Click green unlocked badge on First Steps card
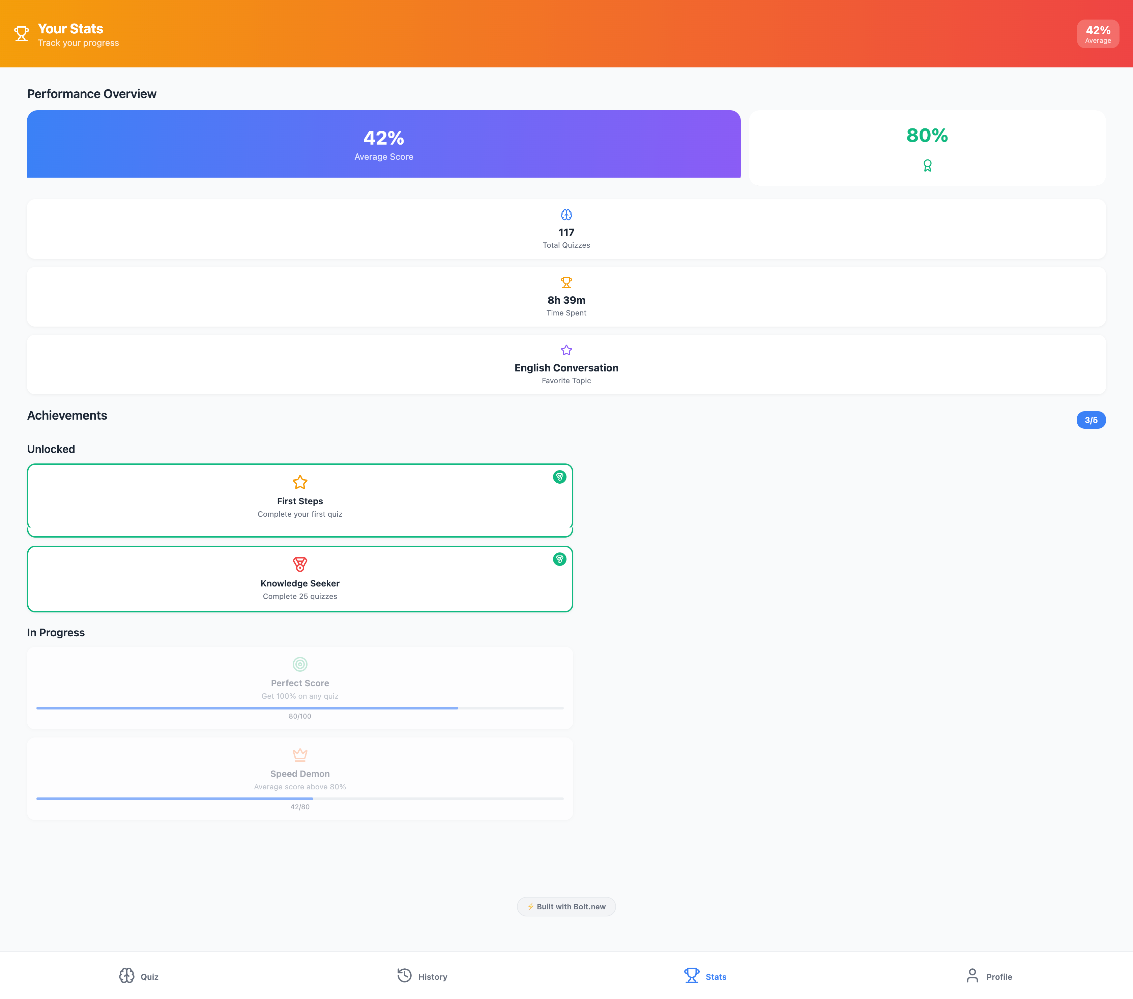1133x999 pixels. (559, 477)
